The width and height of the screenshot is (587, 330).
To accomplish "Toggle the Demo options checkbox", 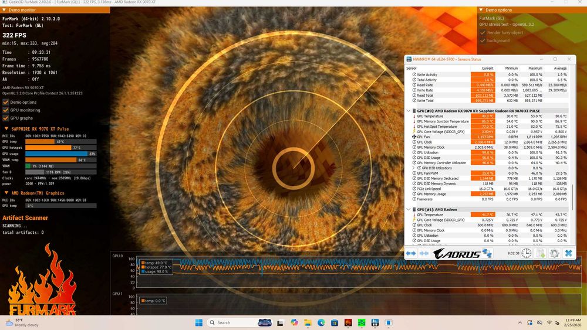I will tap(6, 102).
